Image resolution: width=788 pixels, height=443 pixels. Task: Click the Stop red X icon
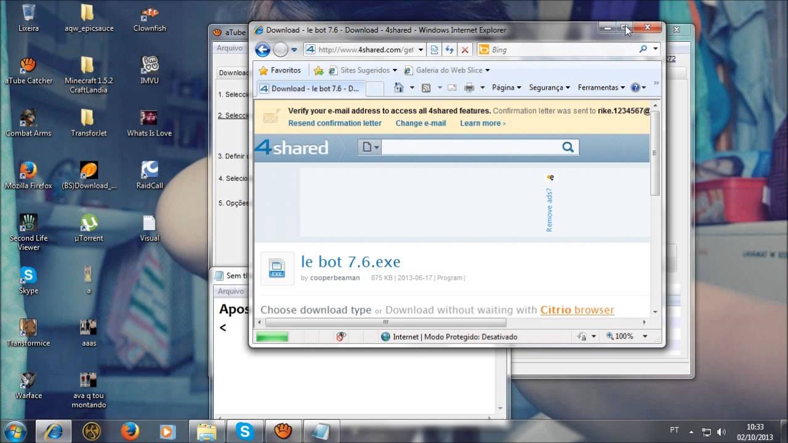(x=465, y=50)
